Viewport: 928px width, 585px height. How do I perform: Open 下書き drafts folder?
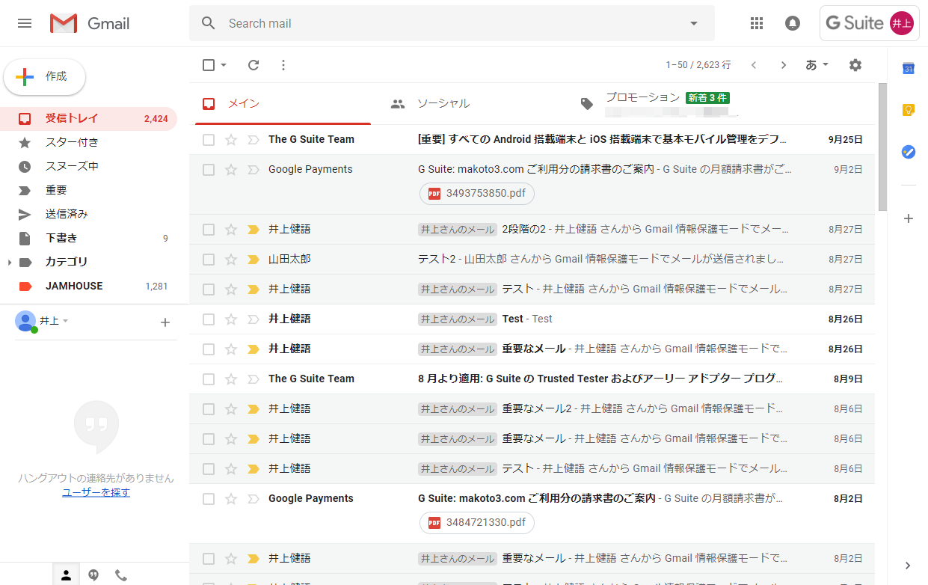coord(88,238)
